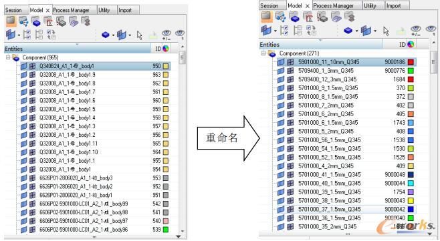Viewport: 440px width, 241px height.
Task: Toggle show/hide eye icon in right panel
Action: click(415, 30)
